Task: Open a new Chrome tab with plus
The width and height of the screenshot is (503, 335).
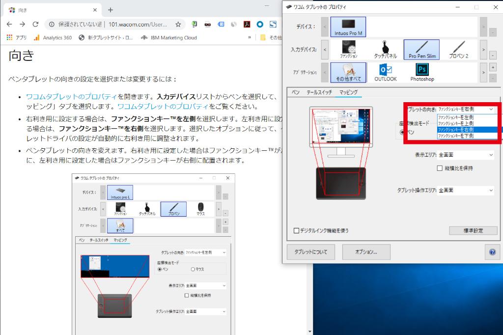Action: pyautogui.click(x=111, y=10)
